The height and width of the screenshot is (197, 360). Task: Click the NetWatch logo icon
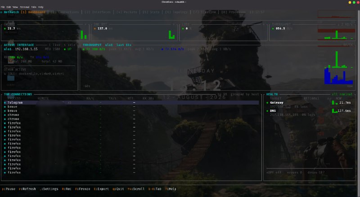pyautogui.click(x=1, y=12)
